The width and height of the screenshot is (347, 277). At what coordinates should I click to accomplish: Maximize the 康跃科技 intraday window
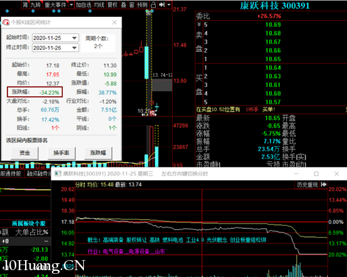pyautogui.click(x=316, y=174)
